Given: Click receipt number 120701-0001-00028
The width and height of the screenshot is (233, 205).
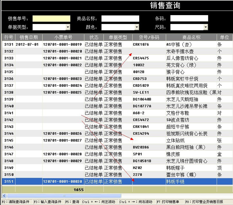Looking at the screenshot, I should [62, 154].
